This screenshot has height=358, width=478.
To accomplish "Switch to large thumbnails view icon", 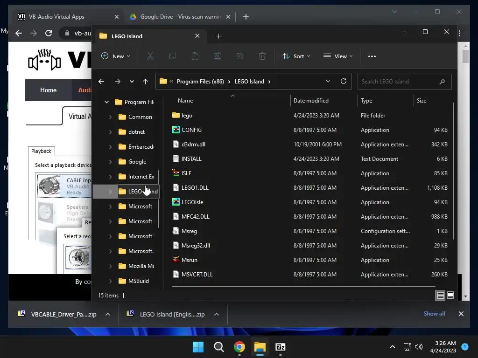I will click(x=450, y=295).
